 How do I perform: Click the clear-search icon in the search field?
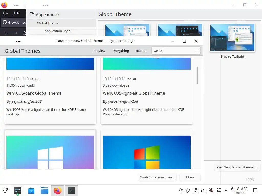[197, 51]
